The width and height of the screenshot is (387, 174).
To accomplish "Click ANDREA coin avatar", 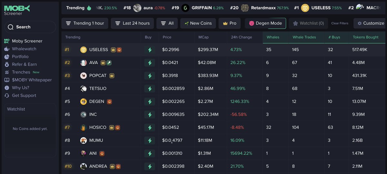I will [x=84, y=166].
